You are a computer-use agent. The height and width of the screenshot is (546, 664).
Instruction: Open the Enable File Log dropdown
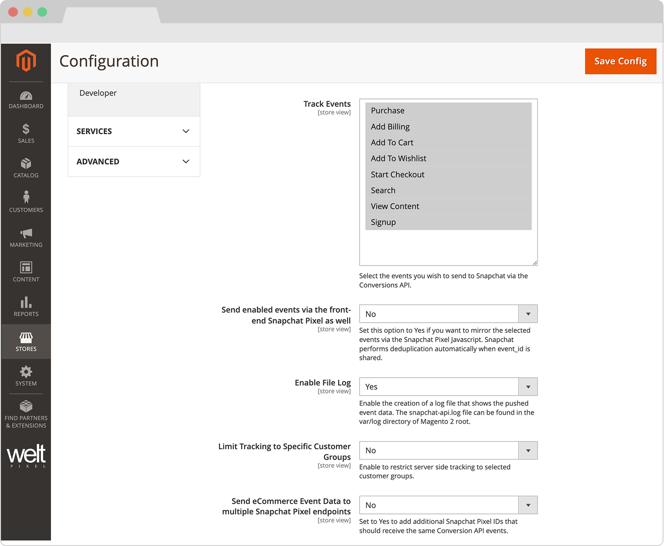pyautogui.click(x=448, y=387)
